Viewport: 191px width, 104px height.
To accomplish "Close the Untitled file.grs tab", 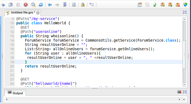I will (x=38, y=13).
